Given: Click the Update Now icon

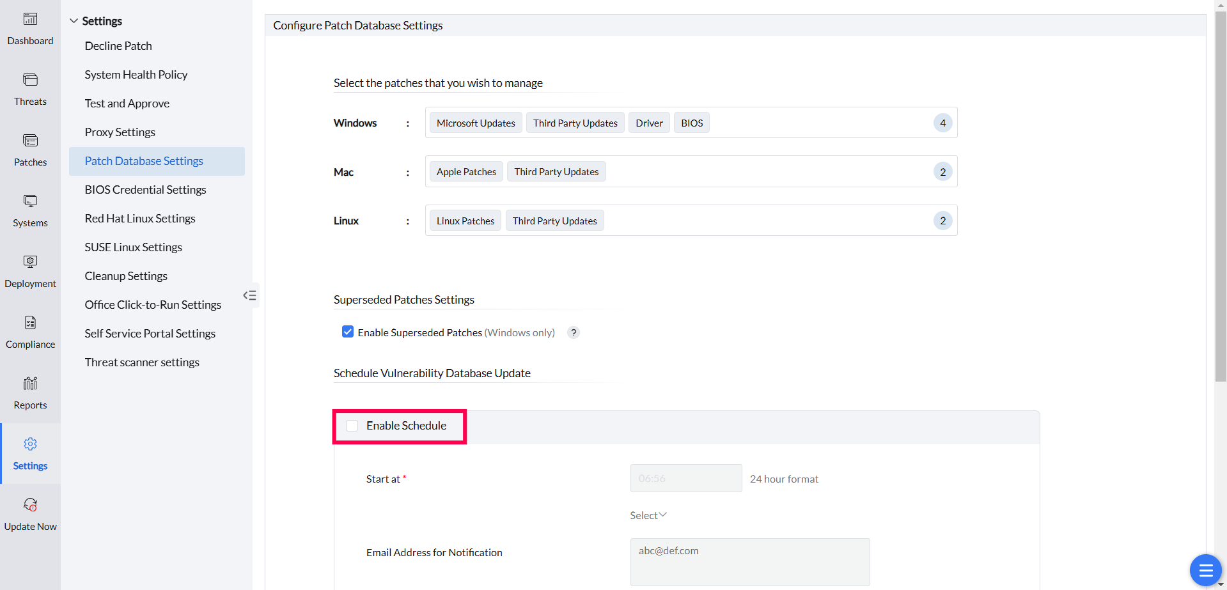Looking at the screenshot, I should tap(30, 506).
